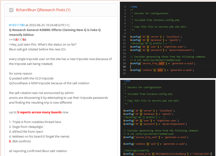Screen dimensions: 216x156
Task: Click the line 'the salt rotation was not announced by admin'
Action: 41,93
